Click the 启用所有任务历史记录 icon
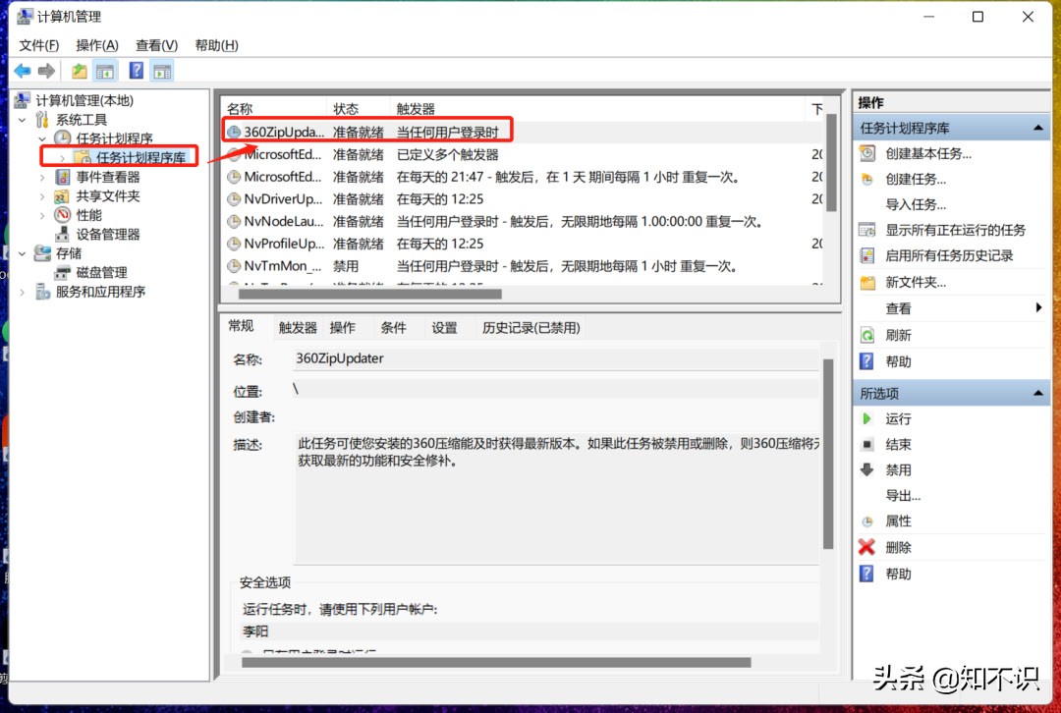The image size is (1061, 713). [867, 255]
